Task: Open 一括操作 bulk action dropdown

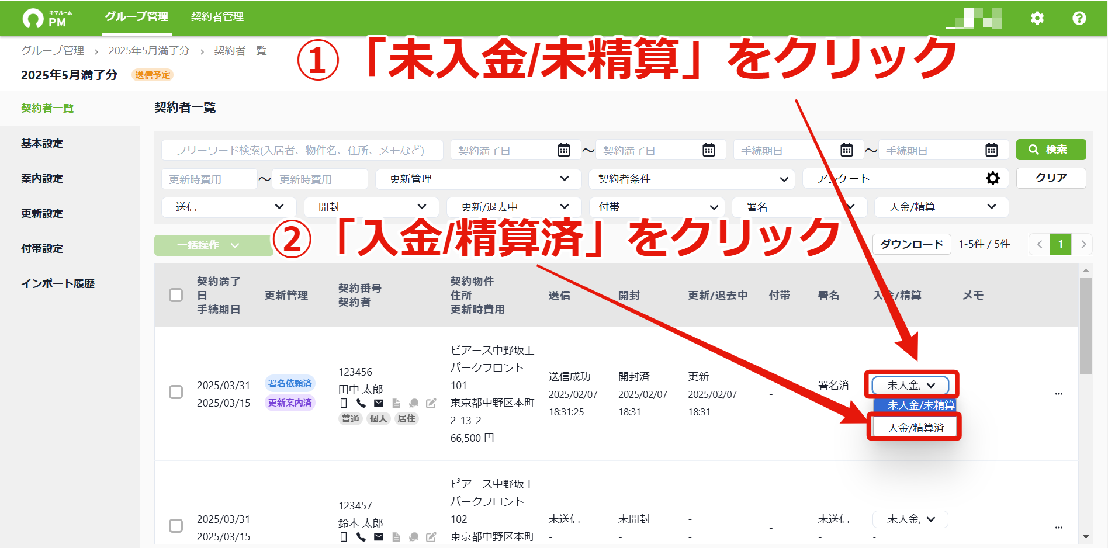Action: tap(213, 245)
